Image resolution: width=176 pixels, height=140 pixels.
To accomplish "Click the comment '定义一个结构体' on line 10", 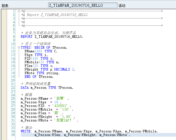I will click(36, 44).
